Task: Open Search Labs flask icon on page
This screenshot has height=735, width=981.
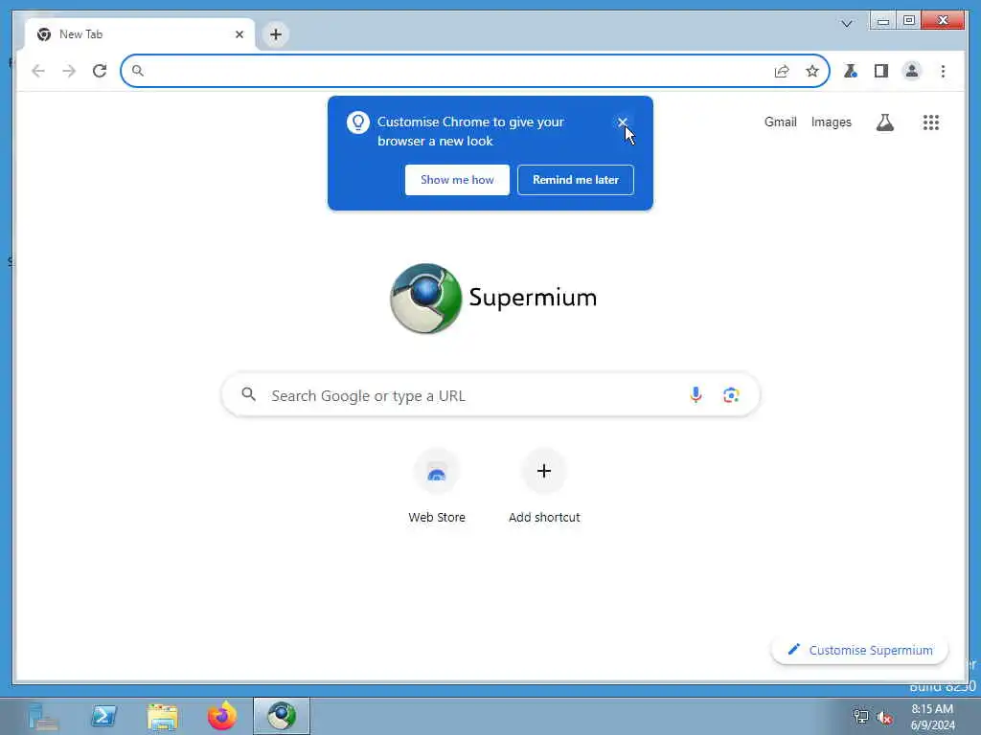Action: click(884, 122)
